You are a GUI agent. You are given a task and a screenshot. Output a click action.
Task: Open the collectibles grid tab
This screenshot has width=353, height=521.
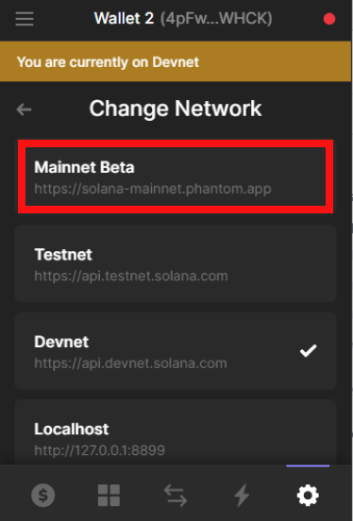point(109,496)
